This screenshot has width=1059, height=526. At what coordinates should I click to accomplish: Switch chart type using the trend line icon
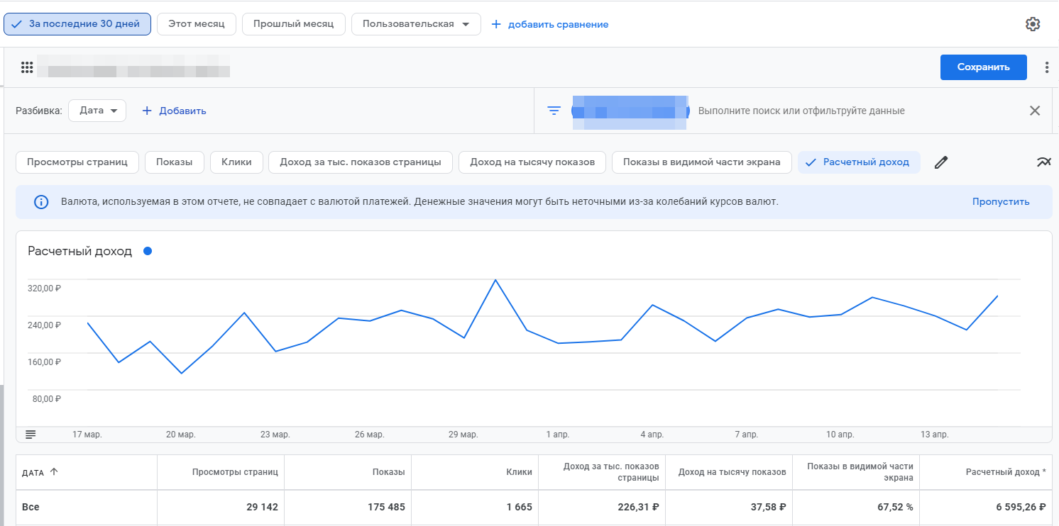[x=1043, y=162]
